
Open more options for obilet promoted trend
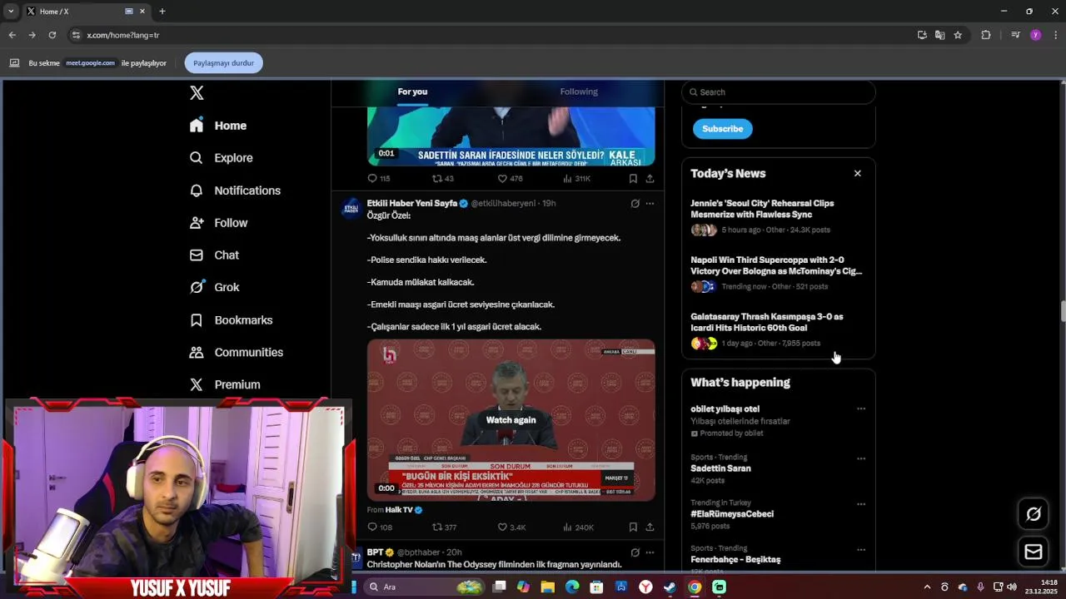861,408
